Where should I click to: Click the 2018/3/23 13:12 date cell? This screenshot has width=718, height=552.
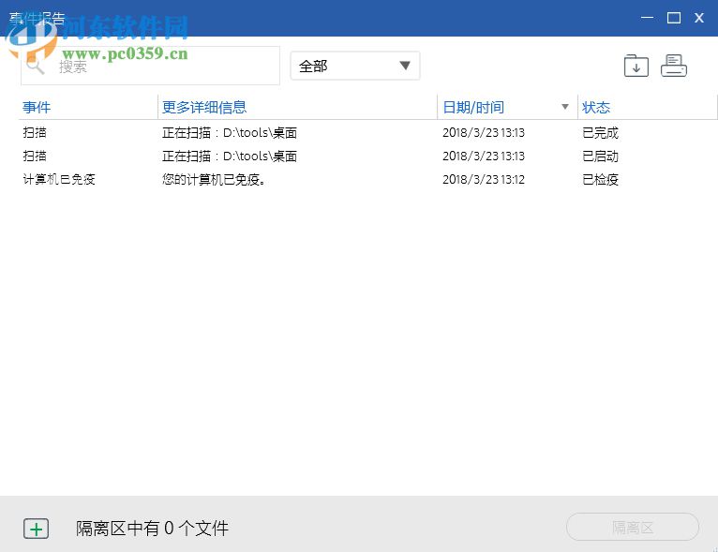484,179
